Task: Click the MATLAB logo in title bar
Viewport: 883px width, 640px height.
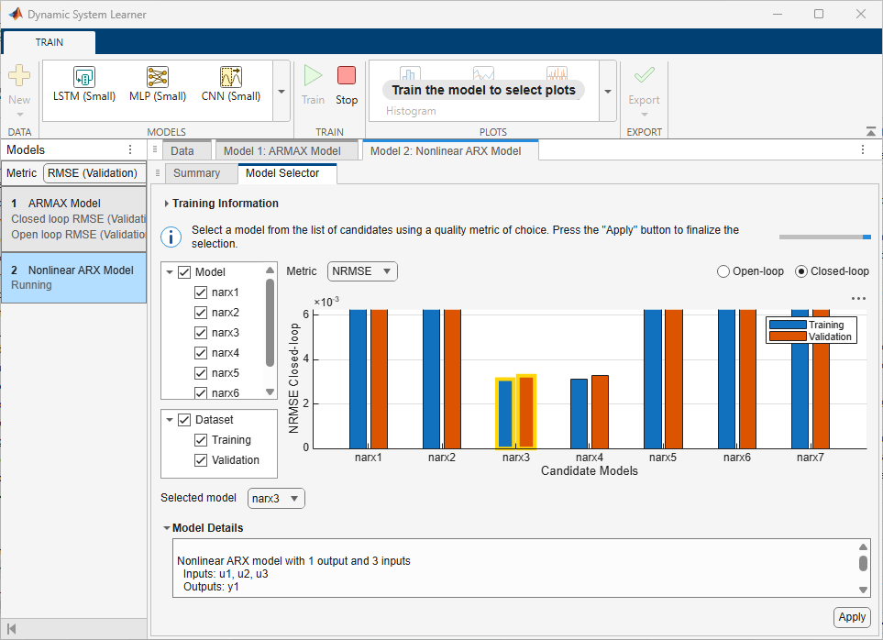Action: [16, 14]
